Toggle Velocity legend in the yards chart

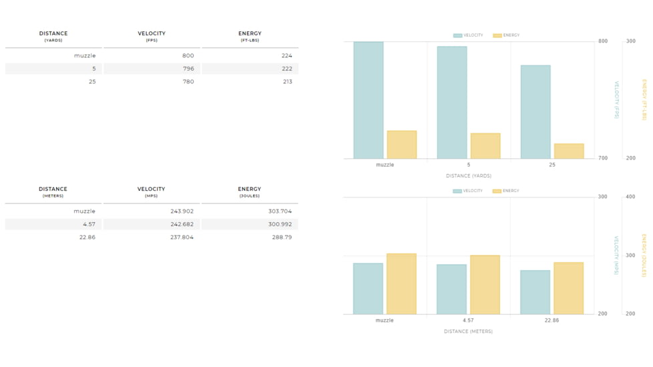(468, 35)
